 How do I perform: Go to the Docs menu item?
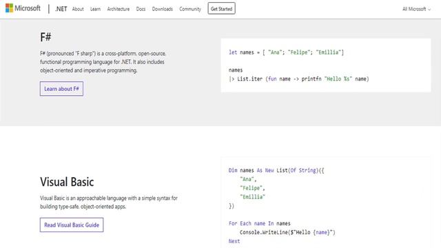[x=141, y=9]
